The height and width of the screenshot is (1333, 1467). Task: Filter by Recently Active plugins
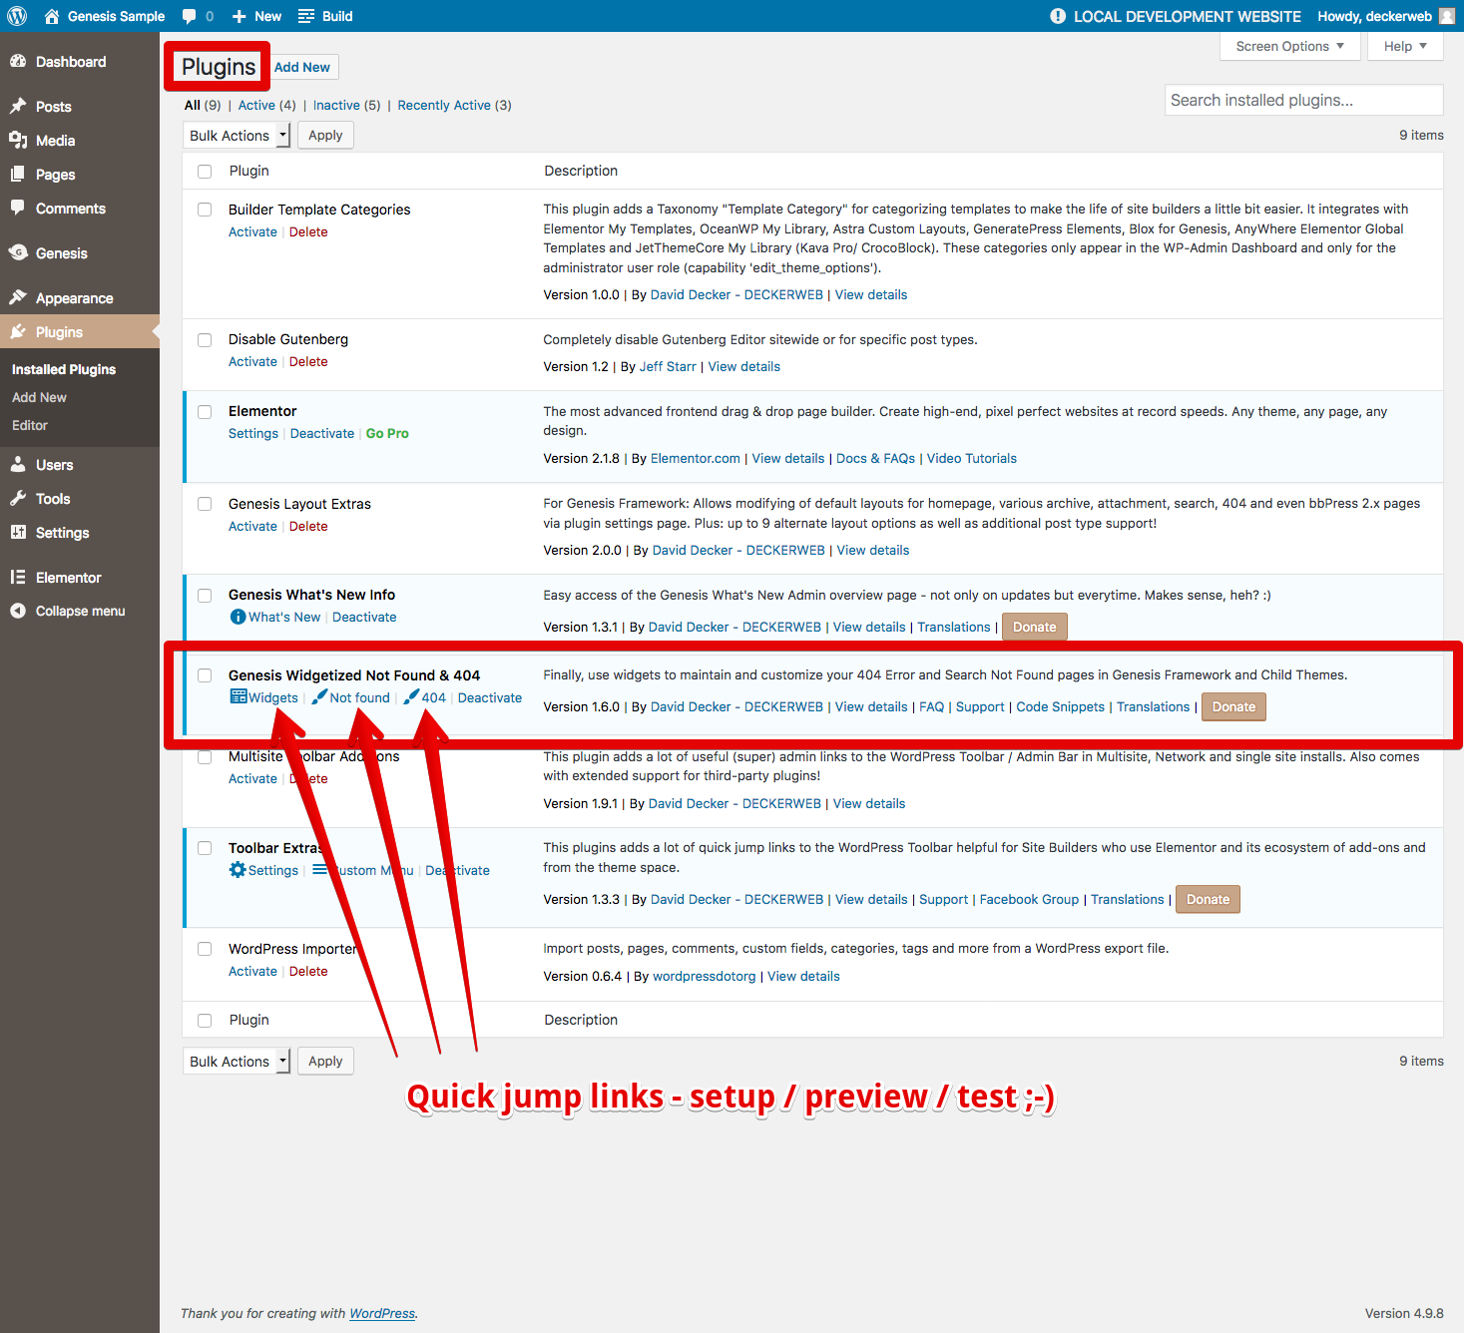coord(444,105)
